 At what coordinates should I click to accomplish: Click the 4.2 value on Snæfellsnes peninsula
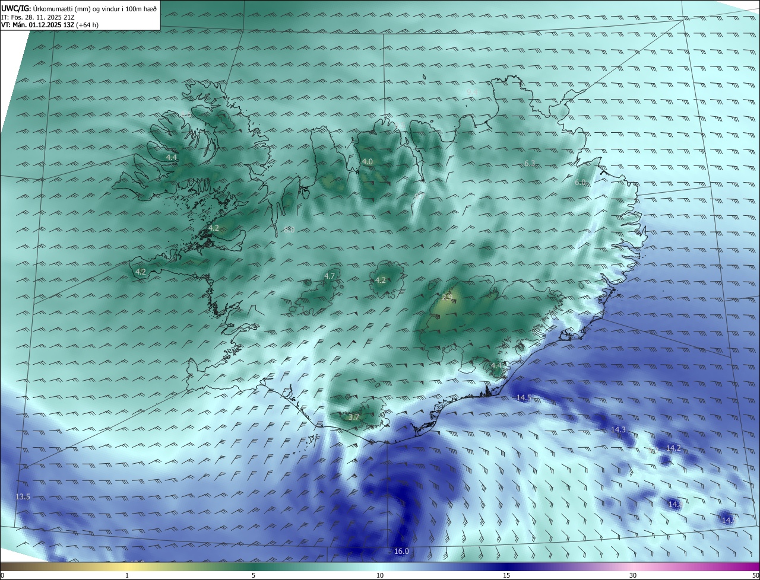click(141, 272)
